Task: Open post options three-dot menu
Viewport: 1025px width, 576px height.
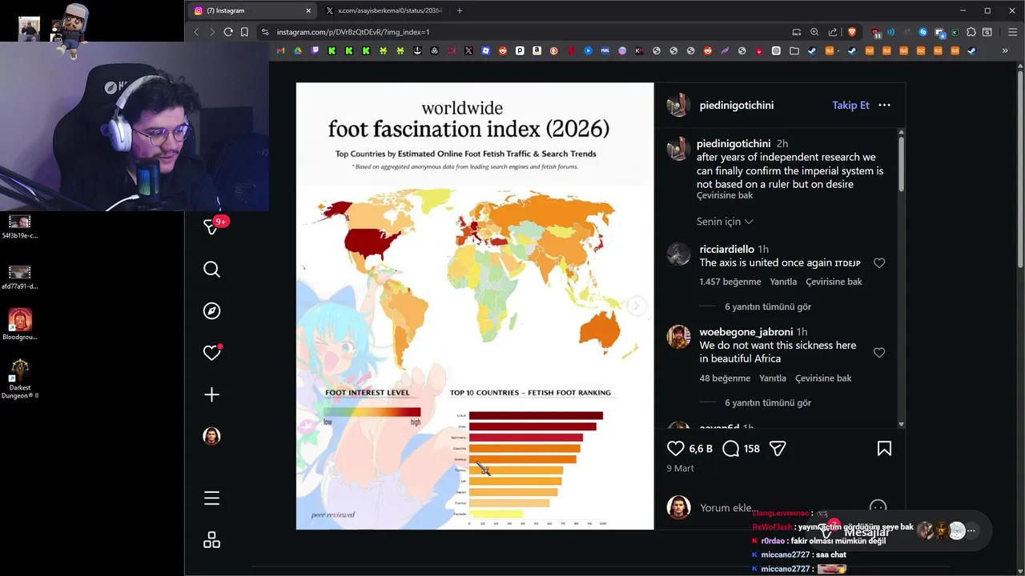Action: pyautogui.click(x=884, y=105)
